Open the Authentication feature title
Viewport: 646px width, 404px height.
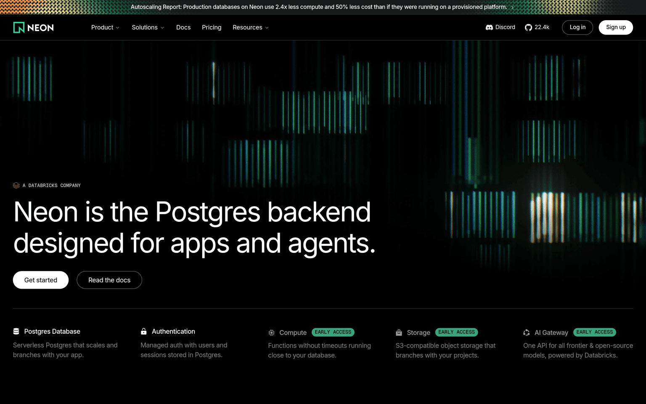(x=173, y=331)
